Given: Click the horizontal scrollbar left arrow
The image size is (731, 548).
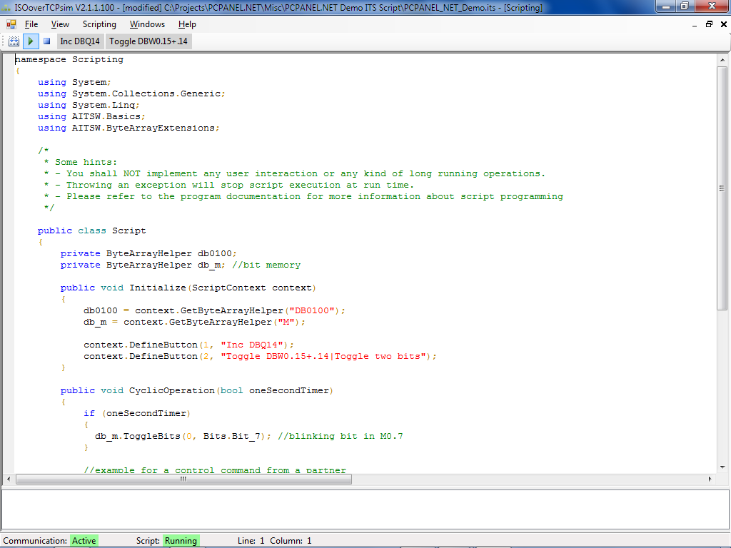Looking at the screenshot, I should pos(9,479).
